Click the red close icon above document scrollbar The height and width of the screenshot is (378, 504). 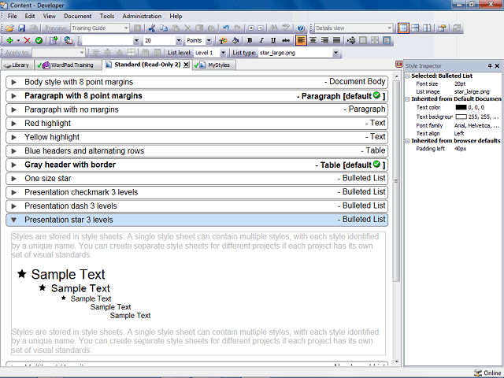399,64
